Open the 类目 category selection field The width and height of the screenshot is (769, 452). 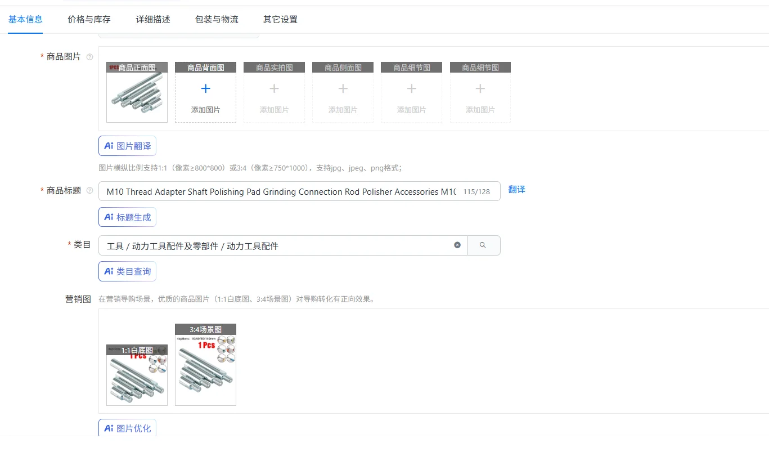(283, 245)
